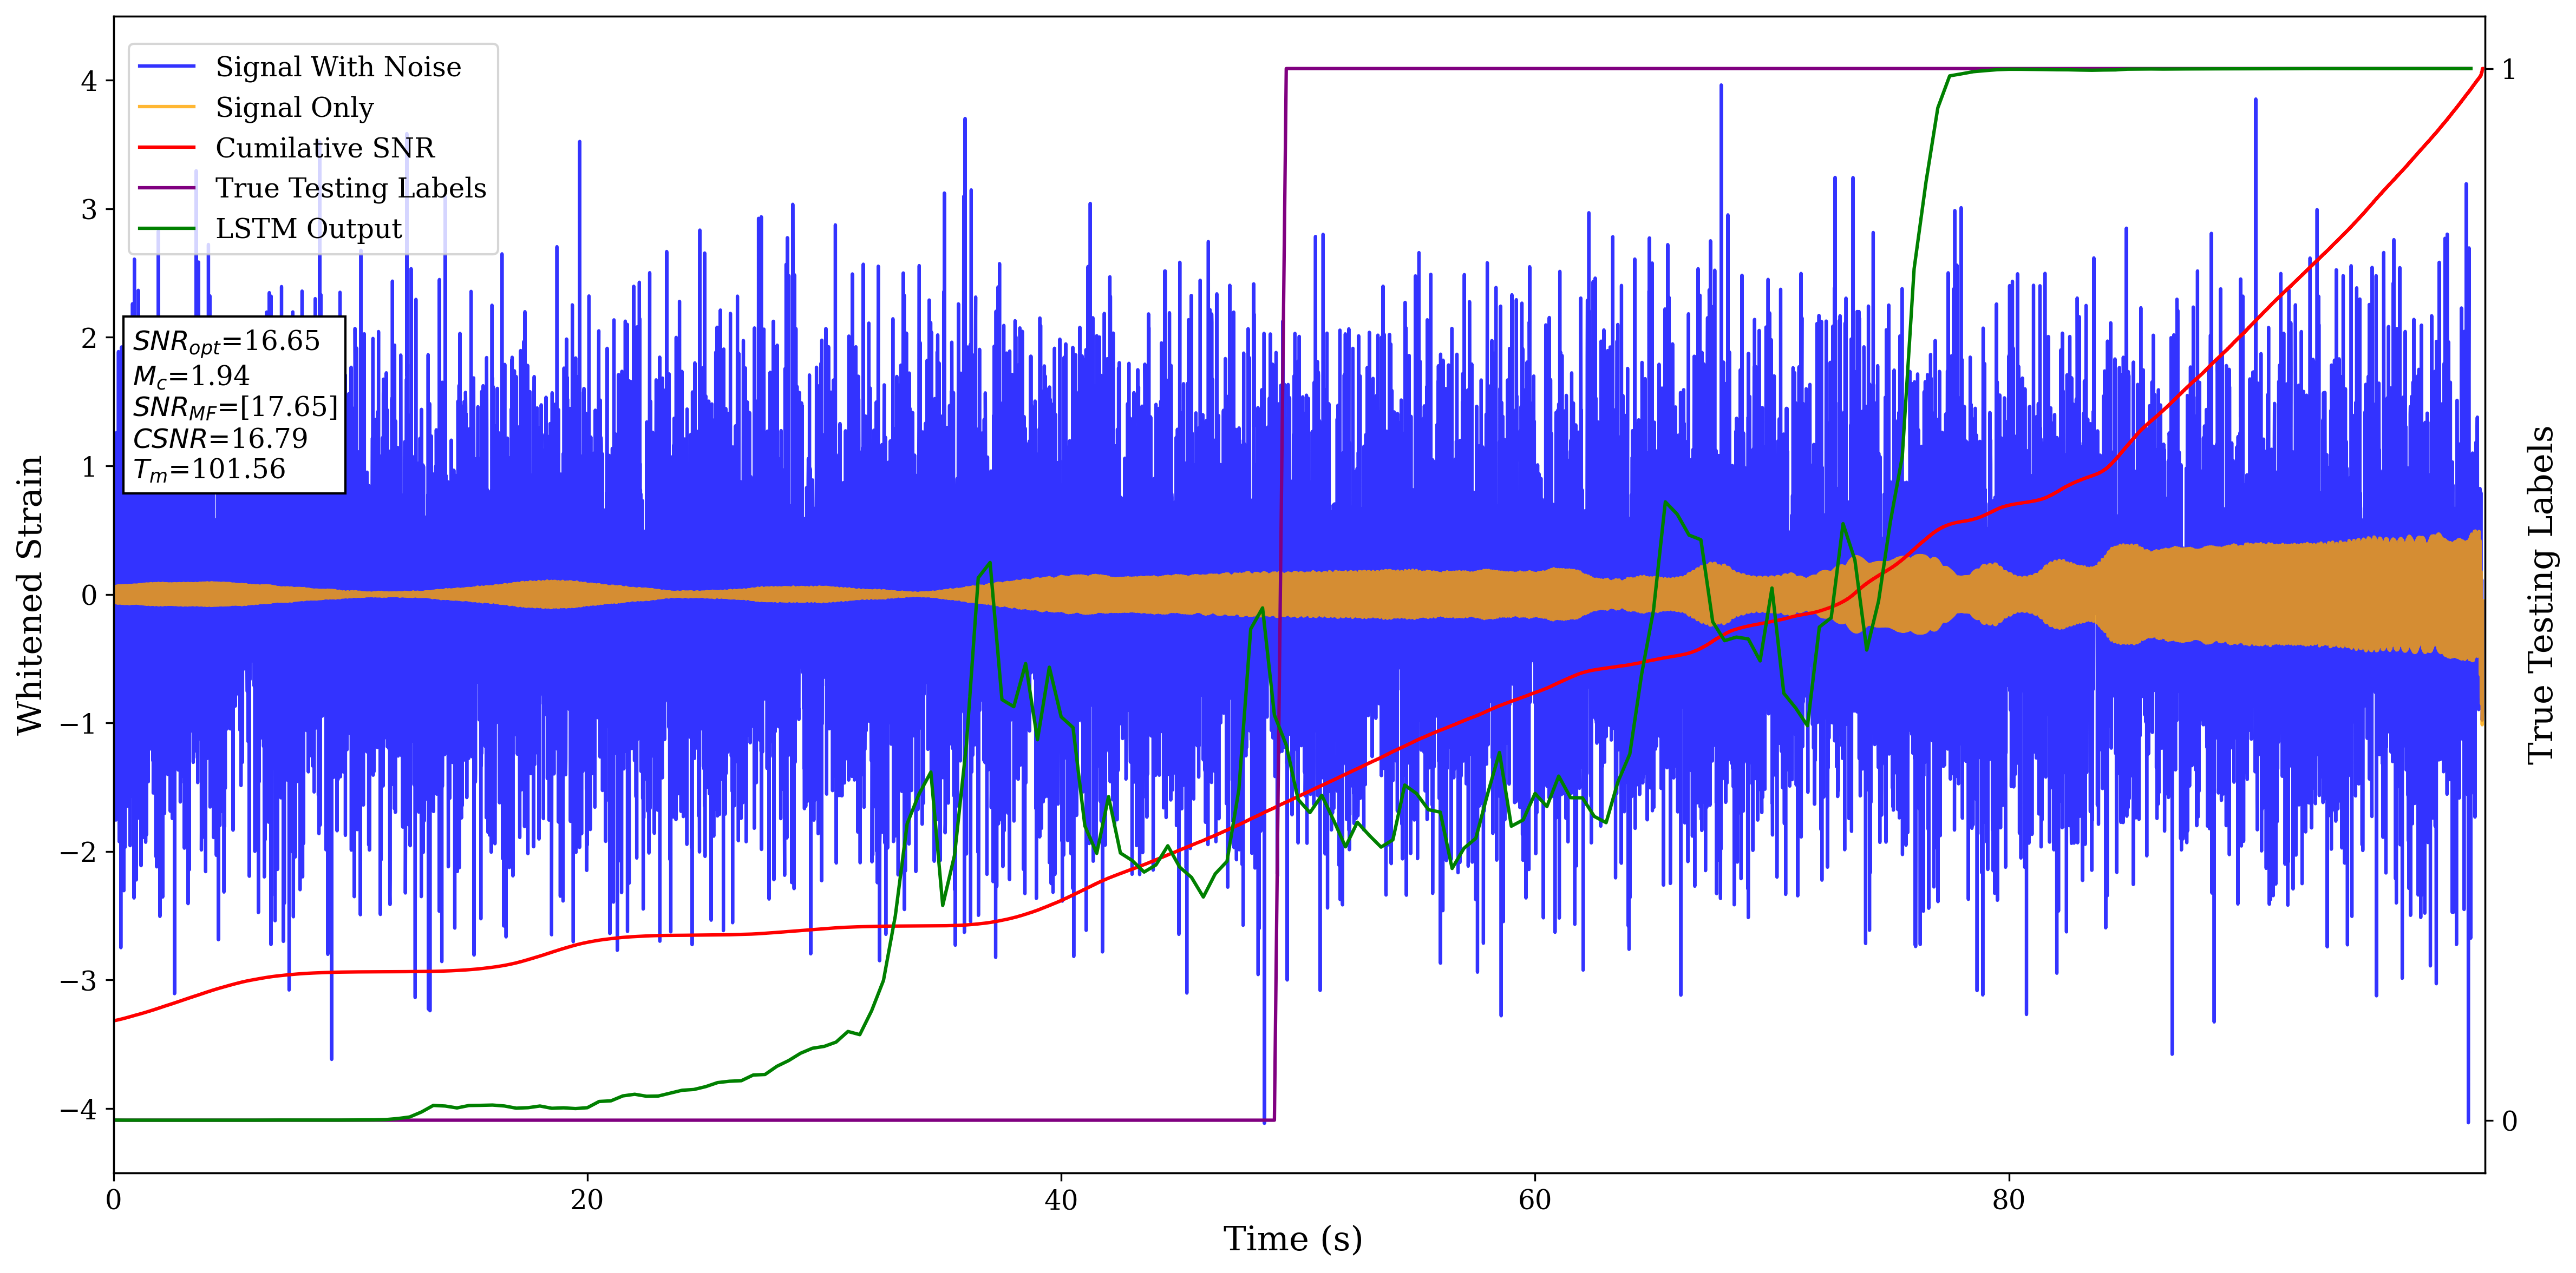Click the x-axis tick label 20
The image size is (2576, 1273).
[587, 1201]
